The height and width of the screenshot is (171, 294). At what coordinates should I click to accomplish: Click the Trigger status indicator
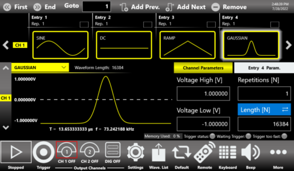212,136
